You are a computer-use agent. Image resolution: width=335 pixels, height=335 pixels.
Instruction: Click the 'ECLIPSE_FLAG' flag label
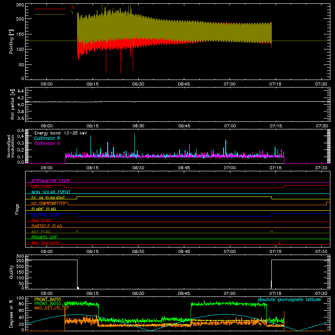point(46,215)
